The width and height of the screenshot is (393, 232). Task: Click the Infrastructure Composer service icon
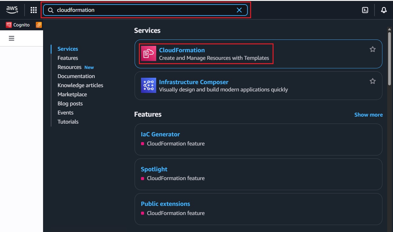(x=149, y=85)
